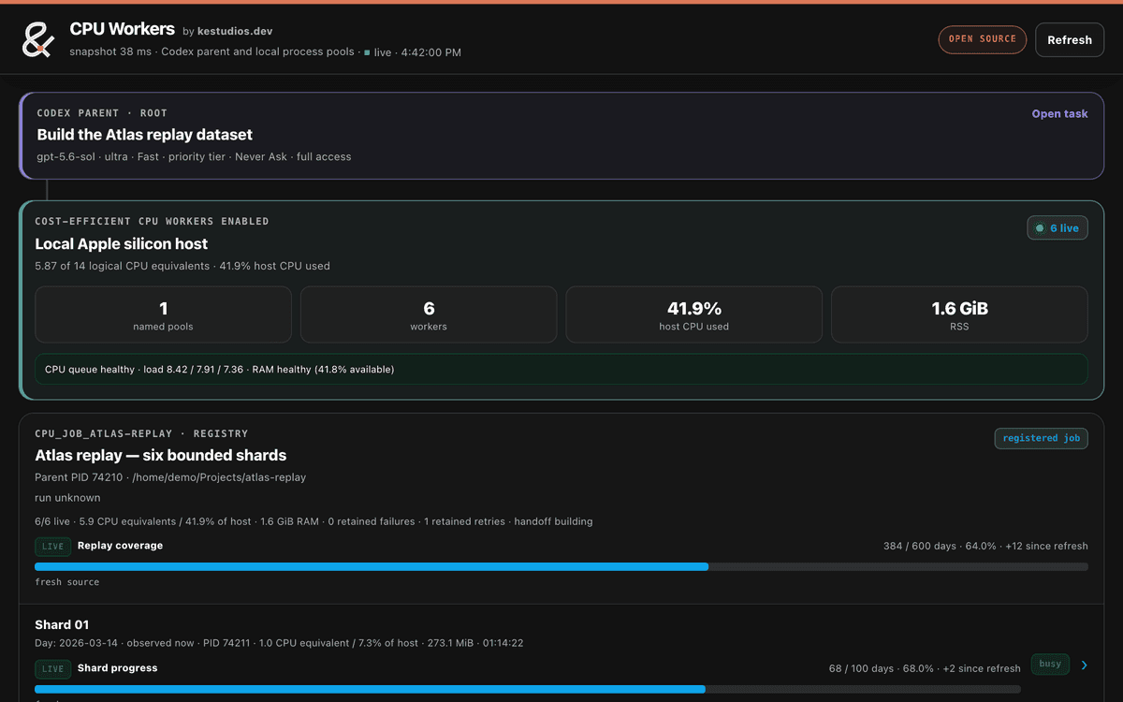Click the ampersand app logo
This screenshot has height=702, width=1123.
click(x=38, y=40)
